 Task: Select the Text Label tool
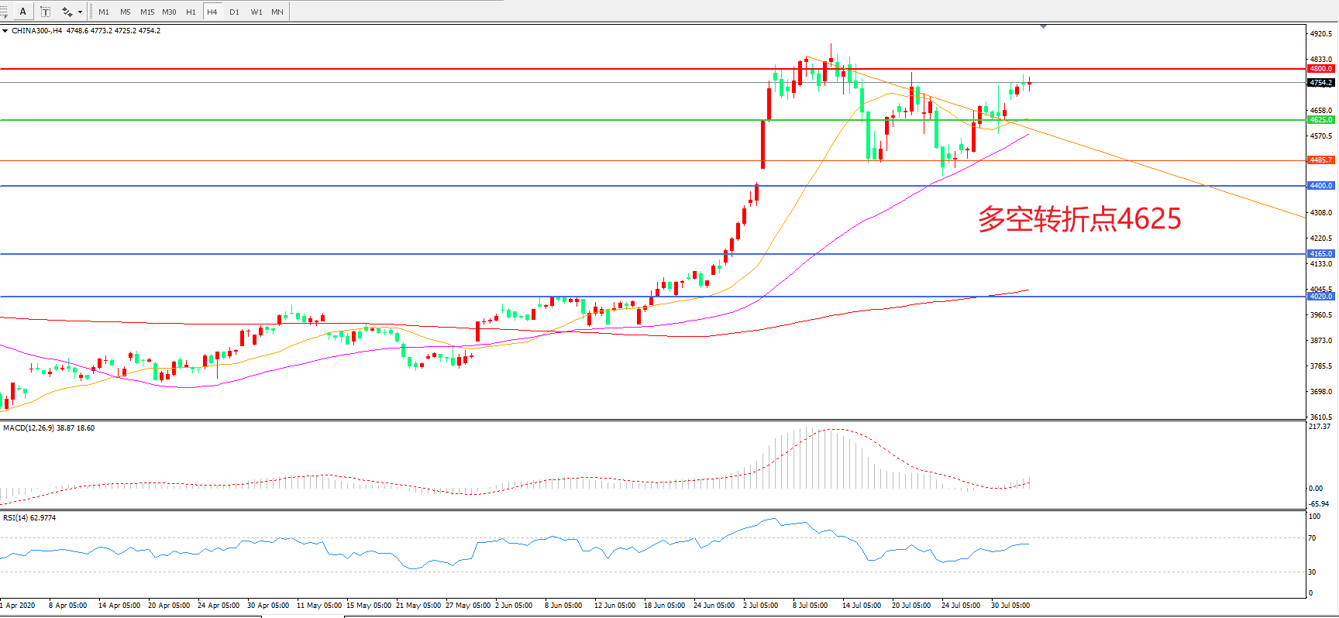(45, 12)
